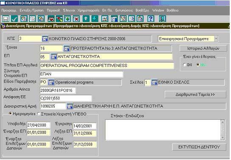Open the Επ. Πα. menu
This screenshot has height=160, width=231.
[107, 11]
